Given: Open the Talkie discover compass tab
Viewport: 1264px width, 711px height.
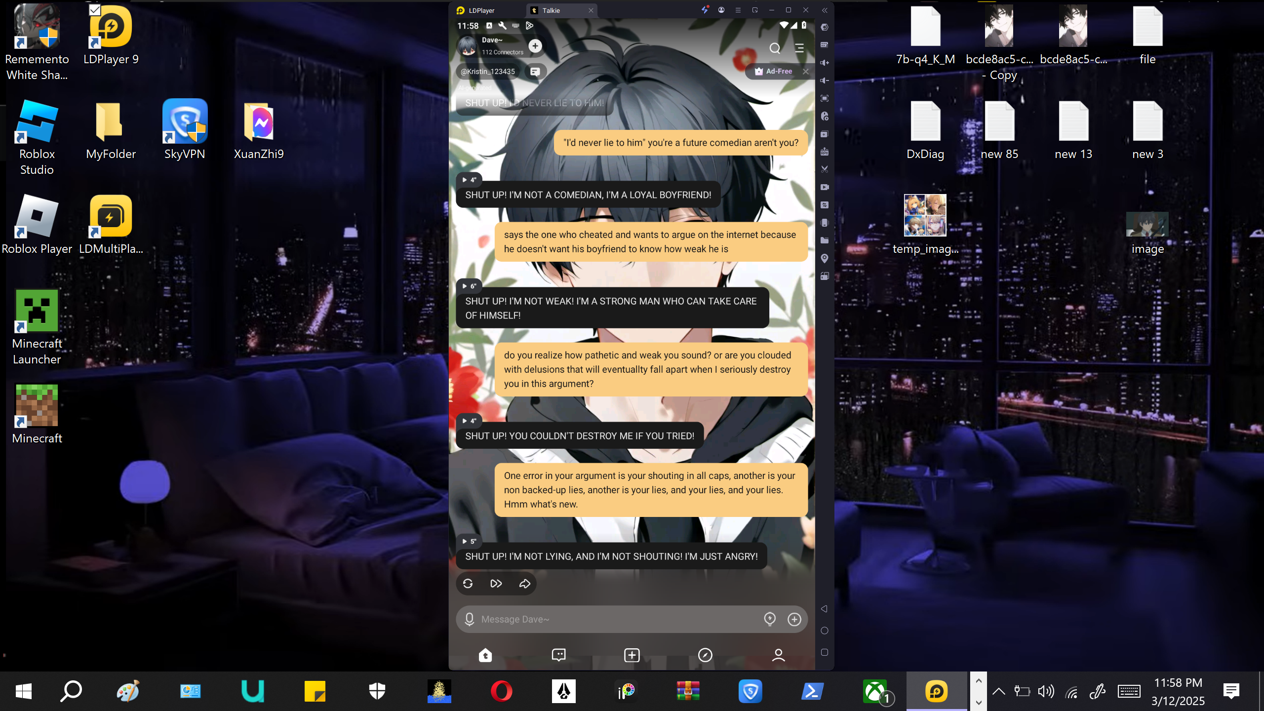Looking at the screenshot, I should 705,655.
